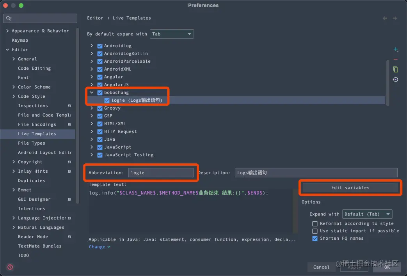Open Android Layout Editor settings page
The height and width of the screenshot is (276, 407).
click(44, 152)
